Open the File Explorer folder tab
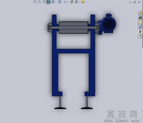 [x=140, y=22]
